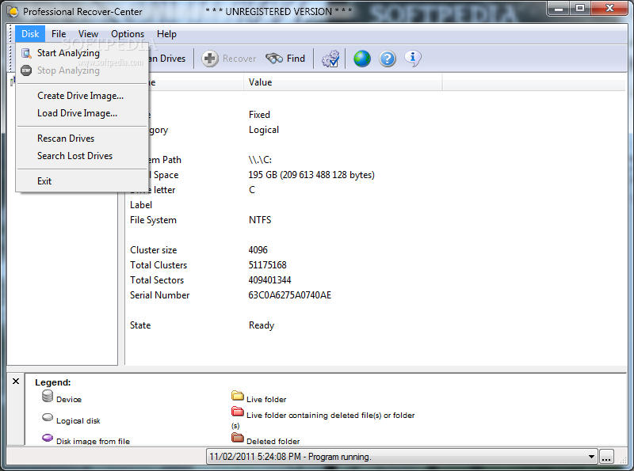Click the ellipsis button beside status log
The image size is (634, 471).
(x=606, y=457)
